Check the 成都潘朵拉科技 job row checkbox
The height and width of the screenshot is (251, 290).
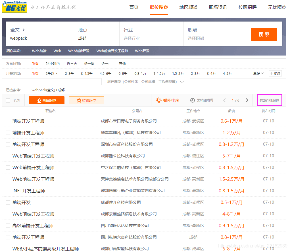tap(8, 156)
